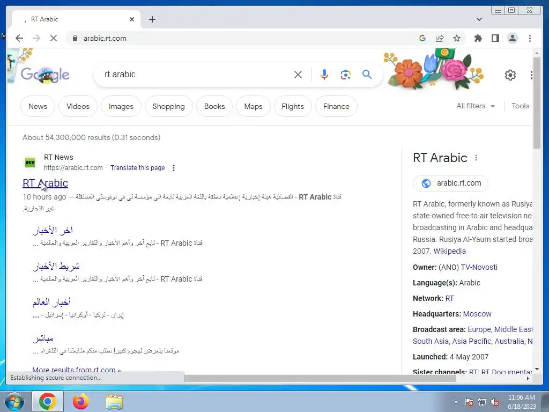Expand the All filters dropdown
This screenshot has height=412, width=549.
(476, 106)
